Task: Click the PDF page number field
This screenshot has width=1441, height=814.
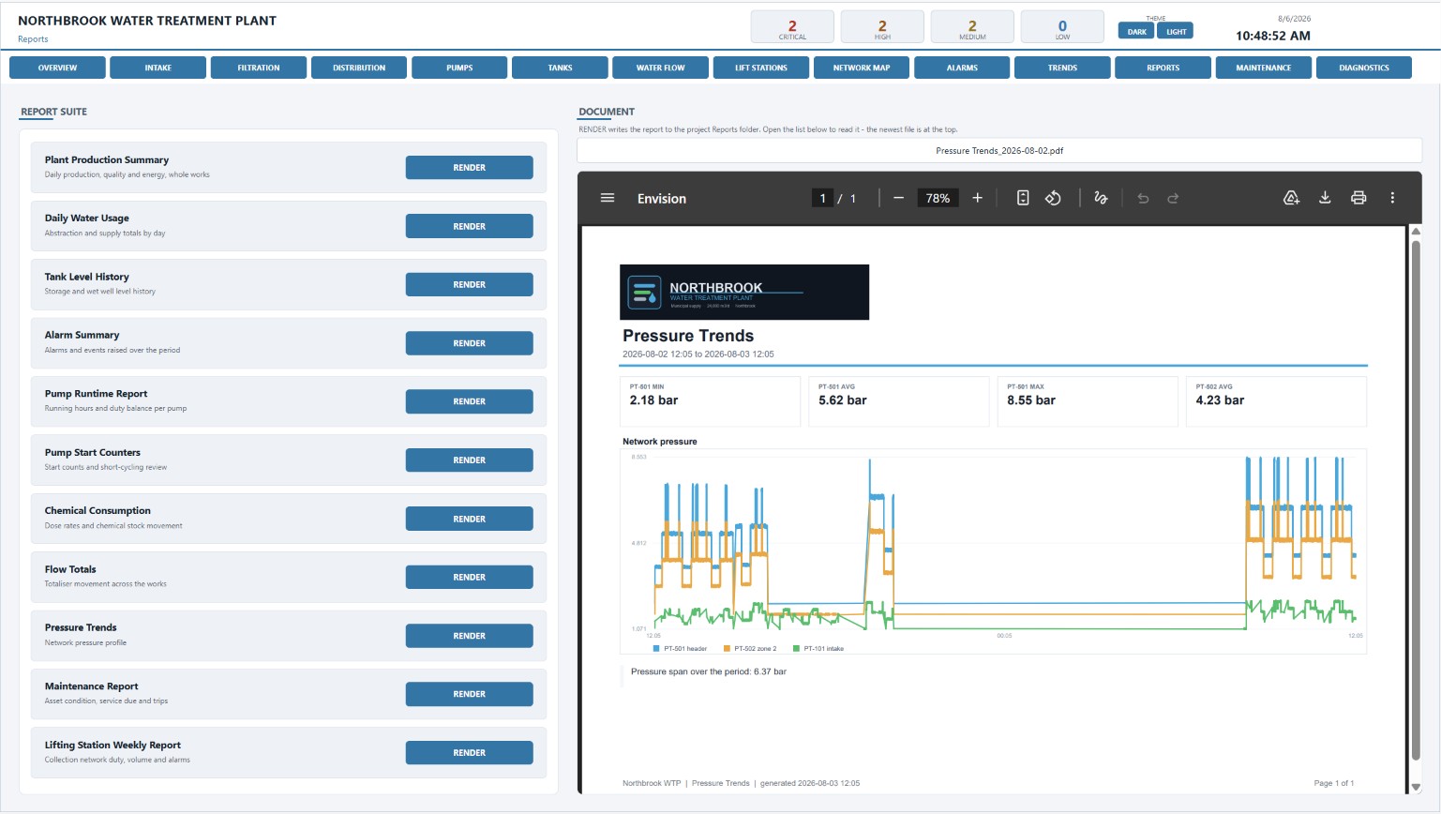Action: tap(822, 198)
